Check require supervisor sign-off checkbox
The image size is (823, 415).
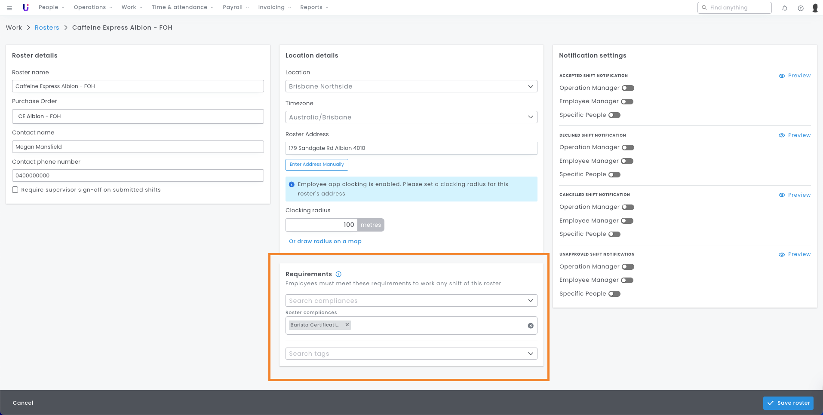(15, 190)
